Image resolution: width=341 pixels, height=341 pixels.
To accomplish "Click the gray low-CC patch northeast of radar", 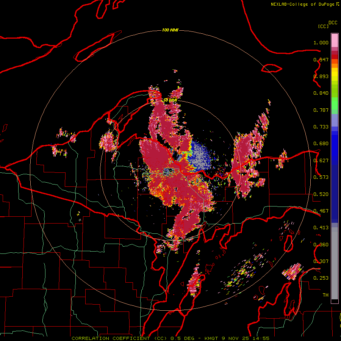I will [199, 156].
